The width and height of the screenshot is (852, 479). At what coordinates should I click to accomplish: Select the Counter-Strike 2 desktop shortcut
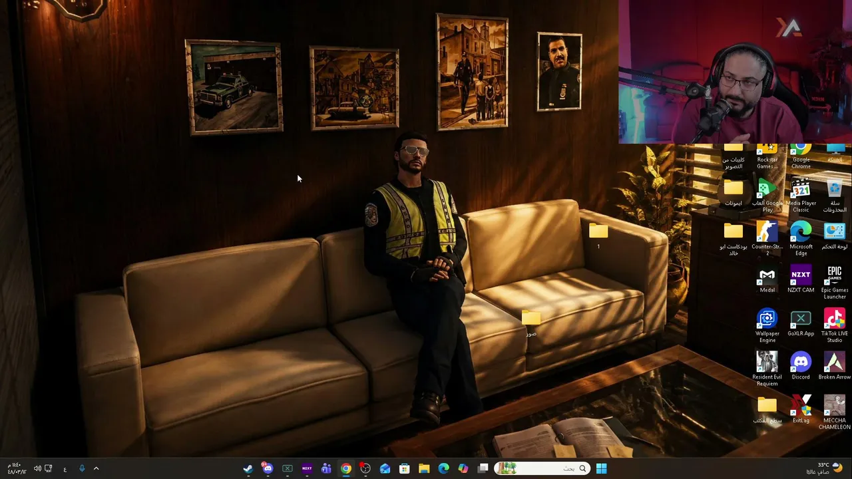pyautogui.click(x=767, y=239)
